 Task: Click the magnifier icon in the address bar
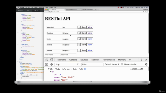coord(143,12)
